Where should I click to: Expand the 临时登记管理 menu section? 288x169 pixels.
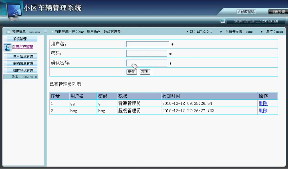click(x=20, y=70)
